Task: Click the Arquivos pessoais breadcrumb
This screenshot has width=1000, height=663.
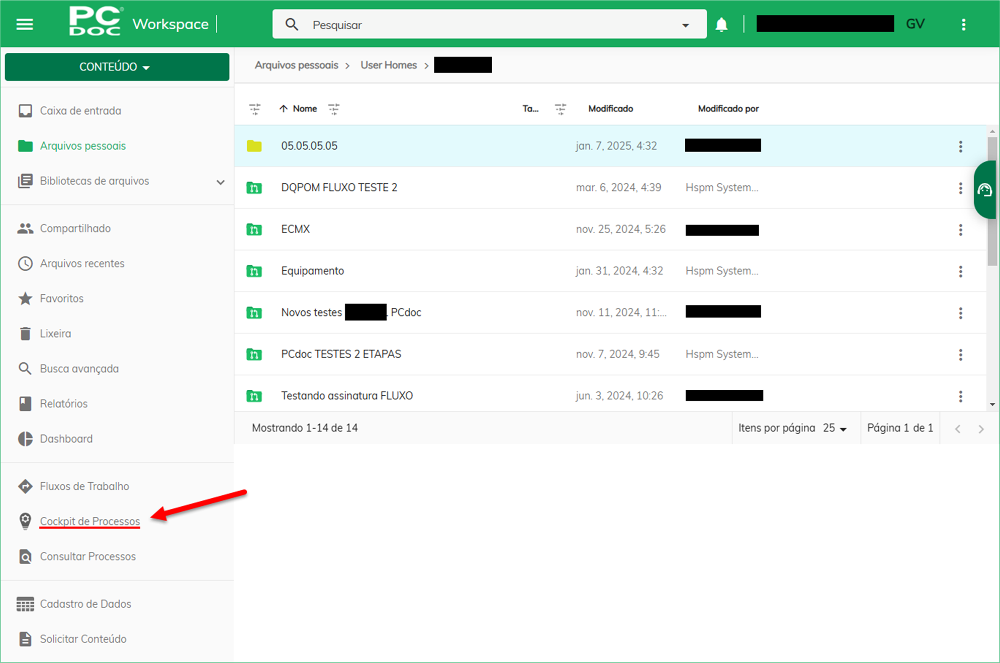Action: click(x=296, y=65)
